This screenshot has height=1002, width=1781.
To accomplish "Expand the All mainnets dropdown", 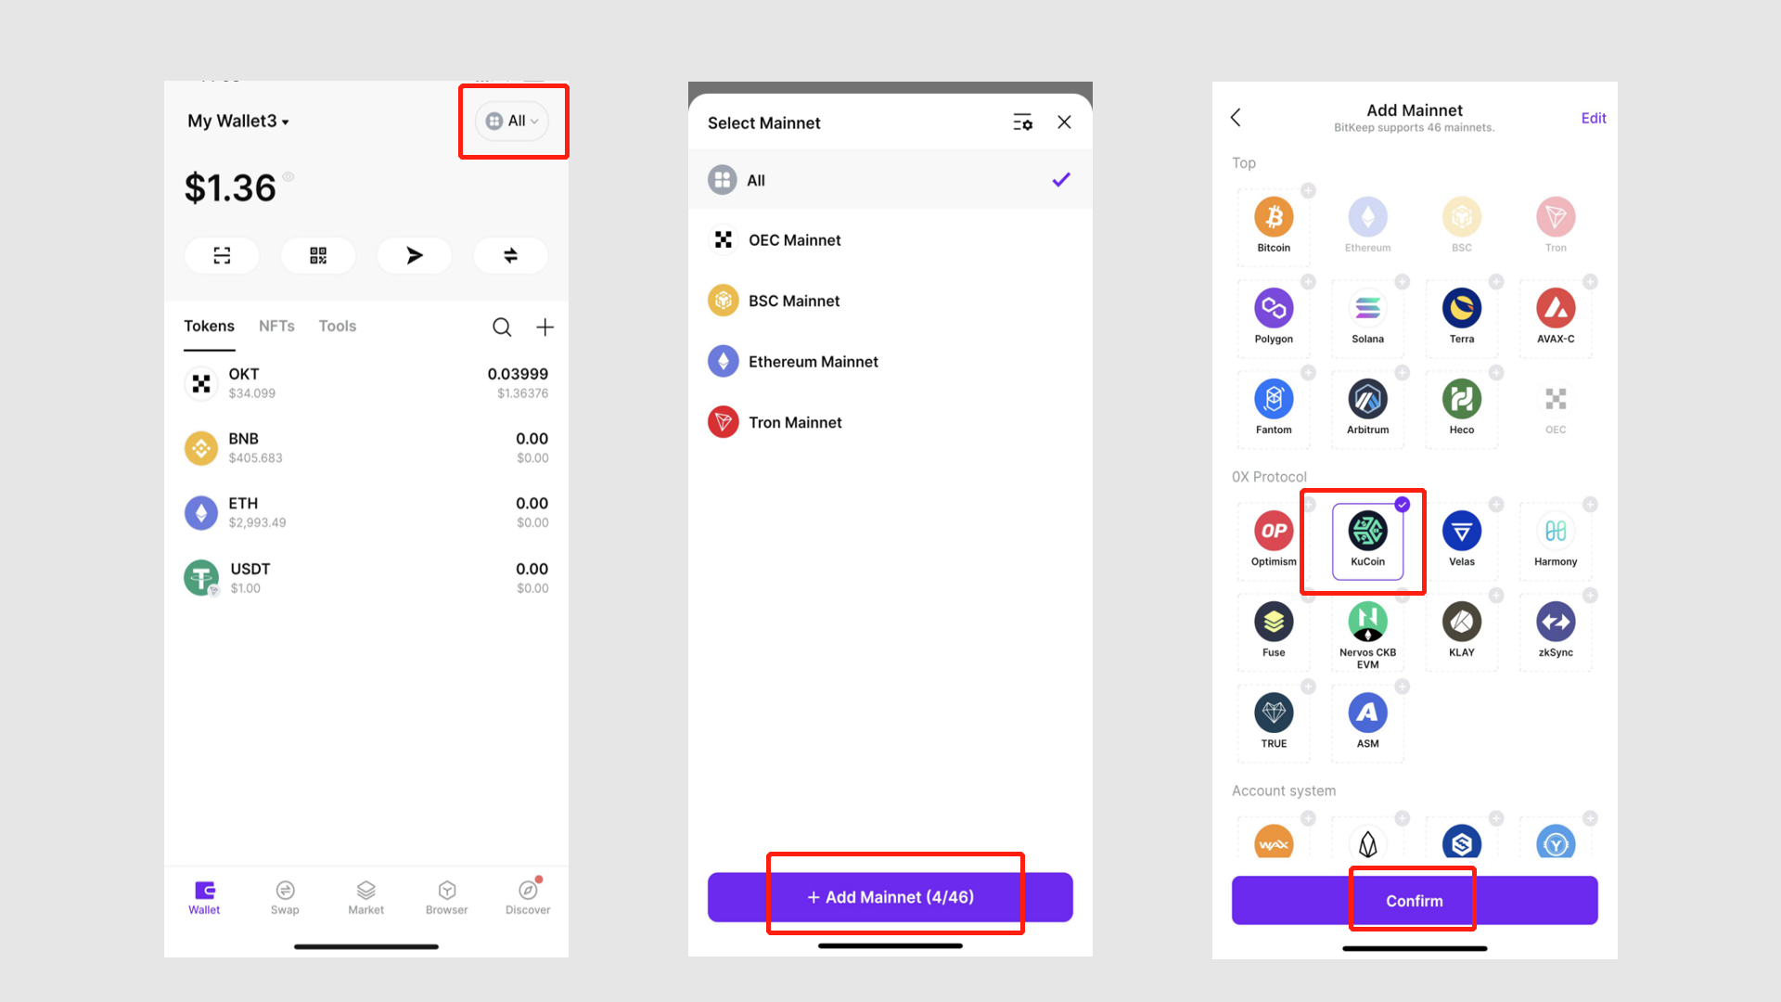I will pyautogui.click(x=513, y=120).
